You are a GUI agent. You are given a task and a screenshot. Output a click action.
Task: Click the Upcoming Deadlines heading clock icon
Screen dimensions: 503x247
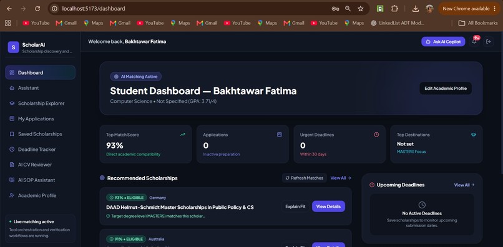click(x=372, y=185)
